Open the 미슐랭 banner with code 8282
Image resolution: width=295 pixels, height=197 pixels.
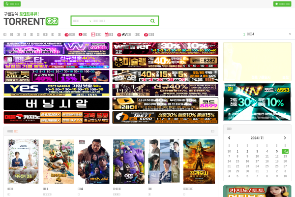[x=165, y=62]
